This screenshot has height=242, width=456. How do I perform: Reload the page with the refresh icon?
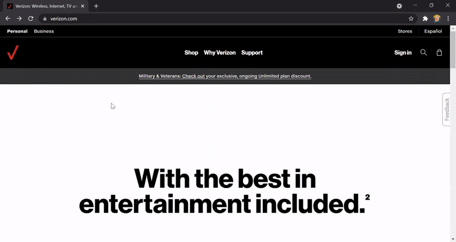(x=31, y=19)
